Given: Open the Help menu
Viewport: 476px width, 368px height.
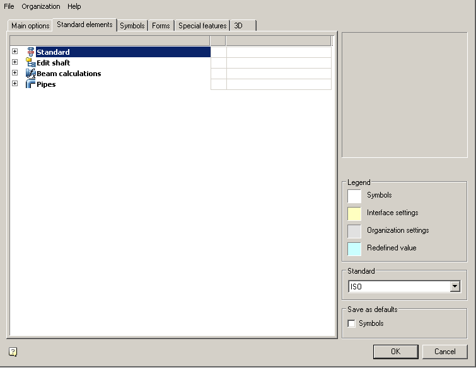Looking at the screenshot, I should click(x=74, y=6).
